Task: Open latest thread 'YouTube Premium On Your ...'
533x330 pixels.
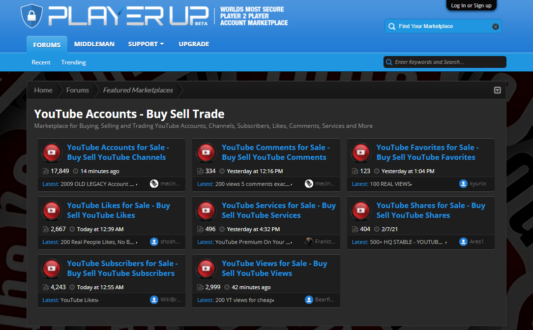Action: [x=253, y=242]
